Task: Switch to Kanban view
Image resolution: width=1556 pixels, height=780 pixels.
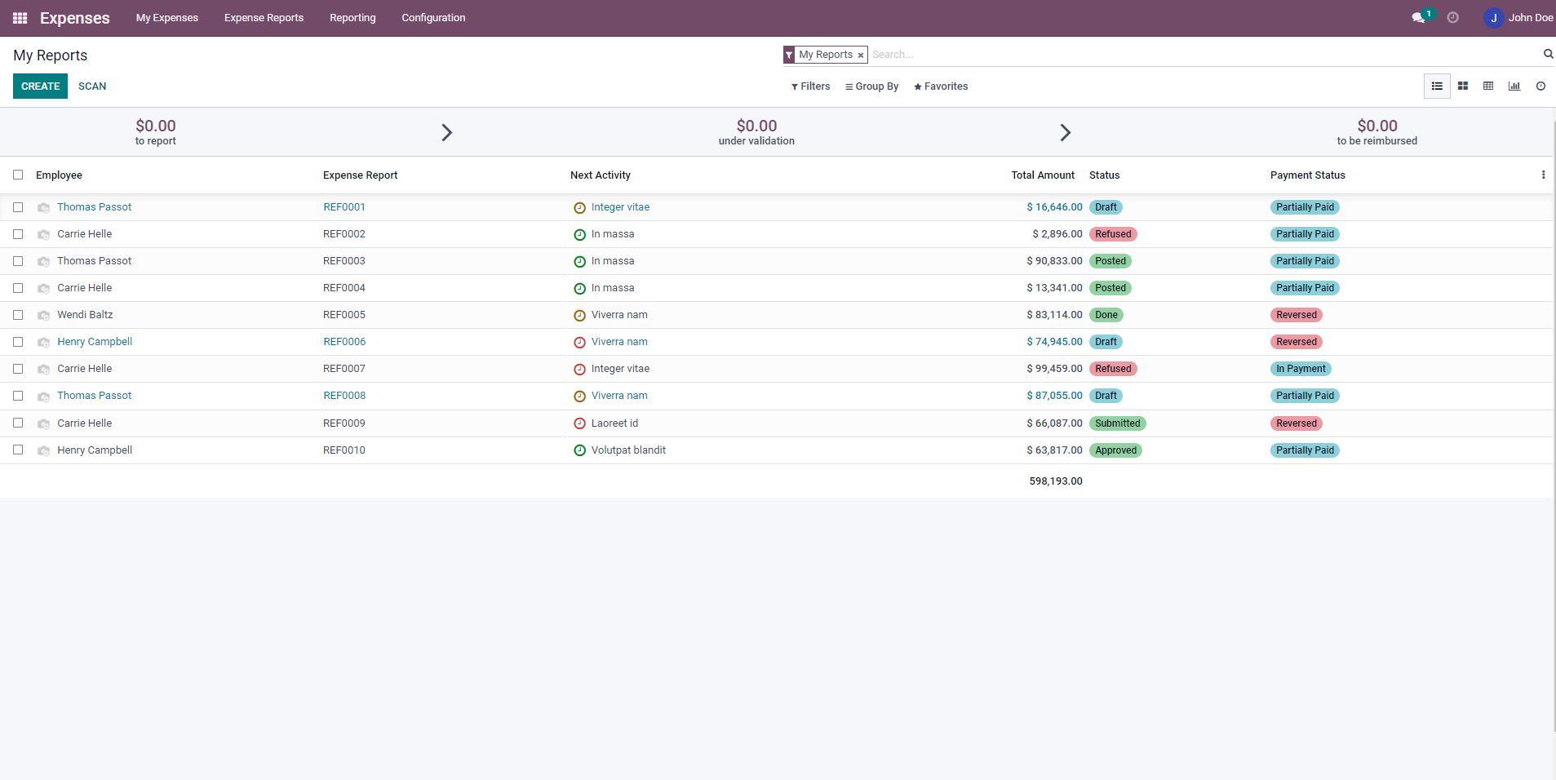Action: pos(1463,86)
